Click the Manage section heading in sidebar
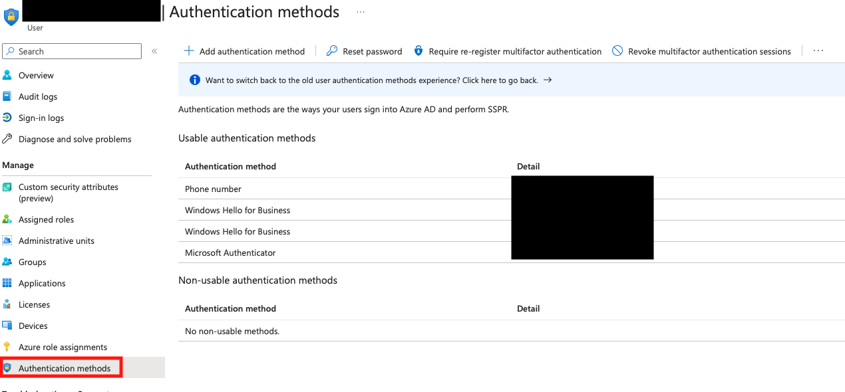845x392 pixels. point(18,165)
